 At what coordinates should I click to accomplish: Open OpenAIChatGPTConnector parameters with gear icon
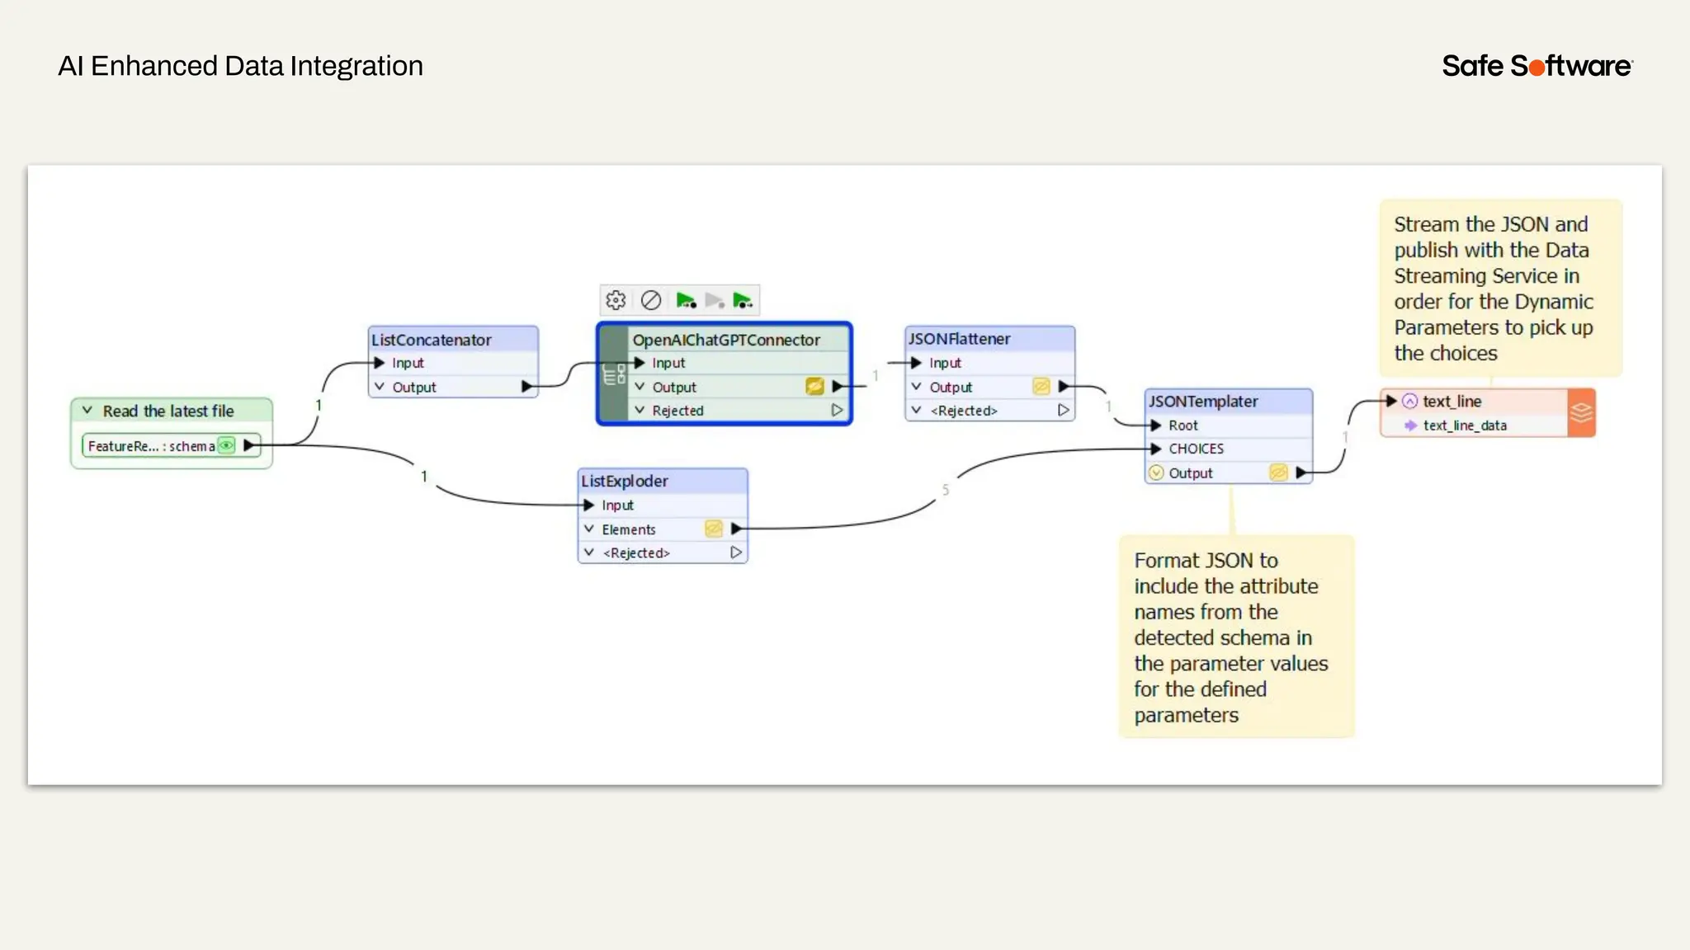pos(616,300)
